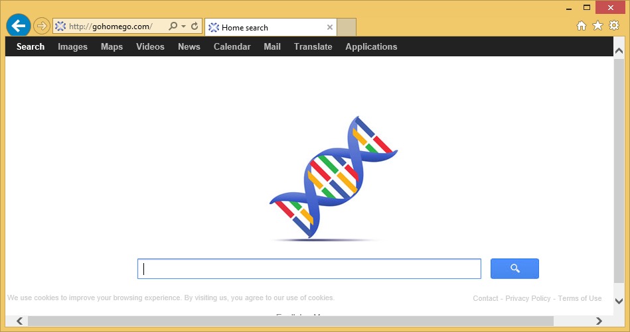Screen dimensions: 630x332
Task: Click the vertical scrollbar down arrow
Action: coord(619,301)
